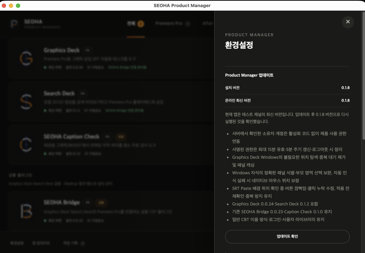Click the 서버에서 확인한 소유자 계정 bullet

[289, 137]
